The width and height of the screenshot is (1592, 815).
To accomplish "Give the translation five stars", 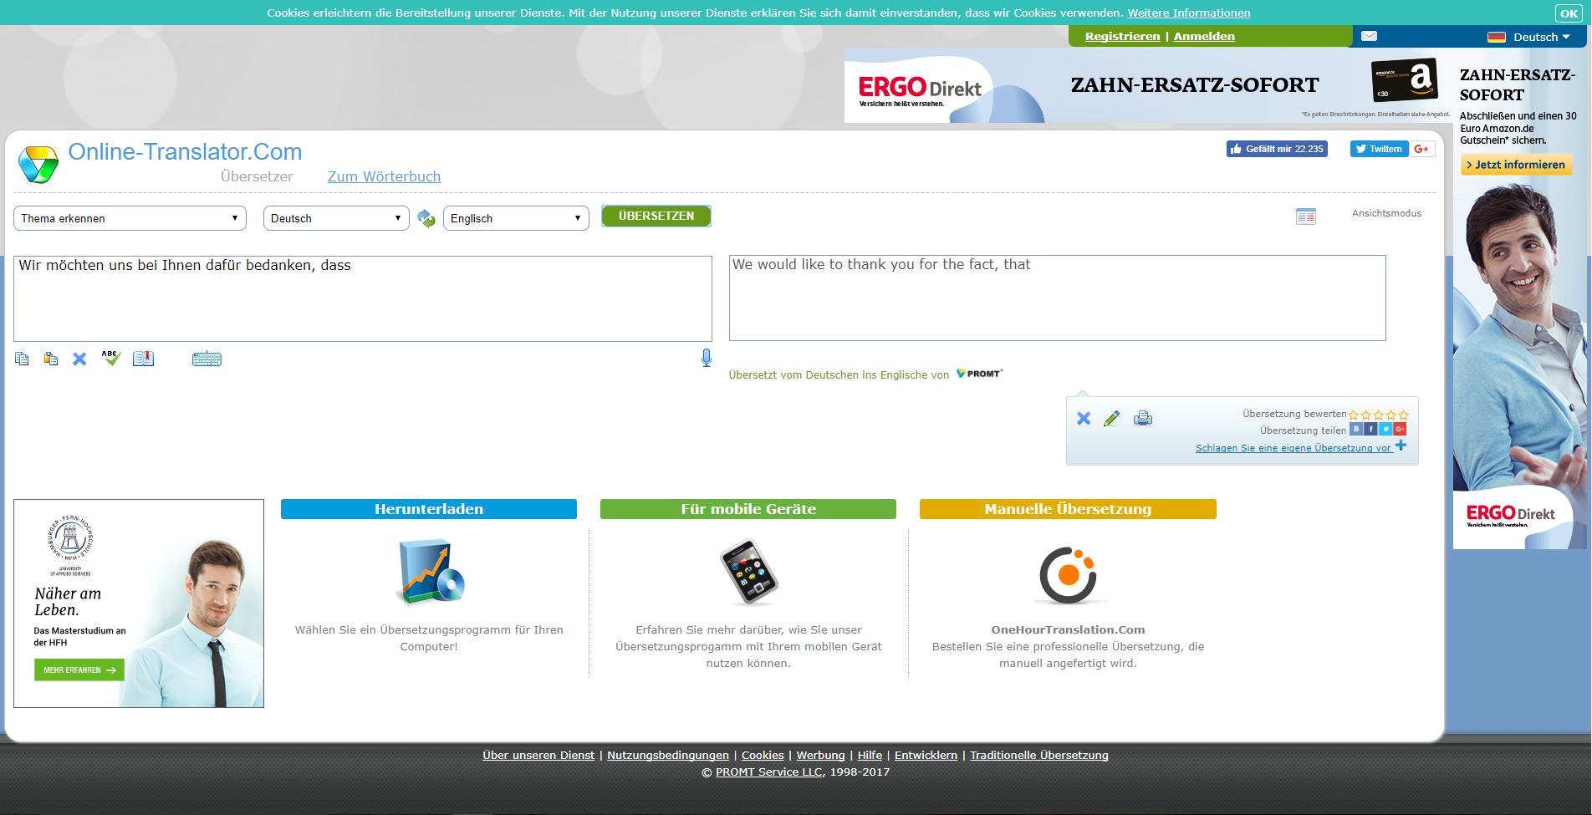I will (x=1404, y=415).
